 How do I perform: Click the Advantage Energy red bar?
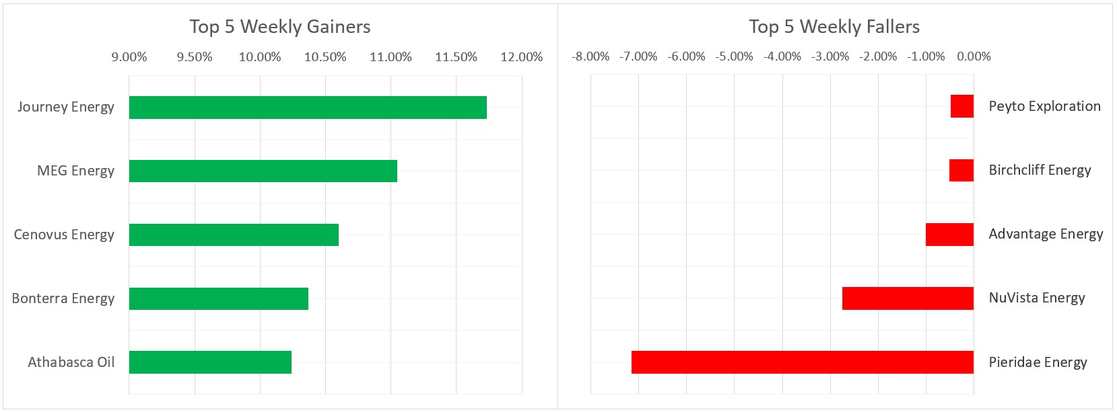[949, 235]
